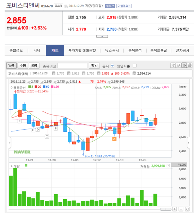Screen dimensions: 194x213
Task: Close the volume indicator panel with X
Action: (x=168, y=166)
